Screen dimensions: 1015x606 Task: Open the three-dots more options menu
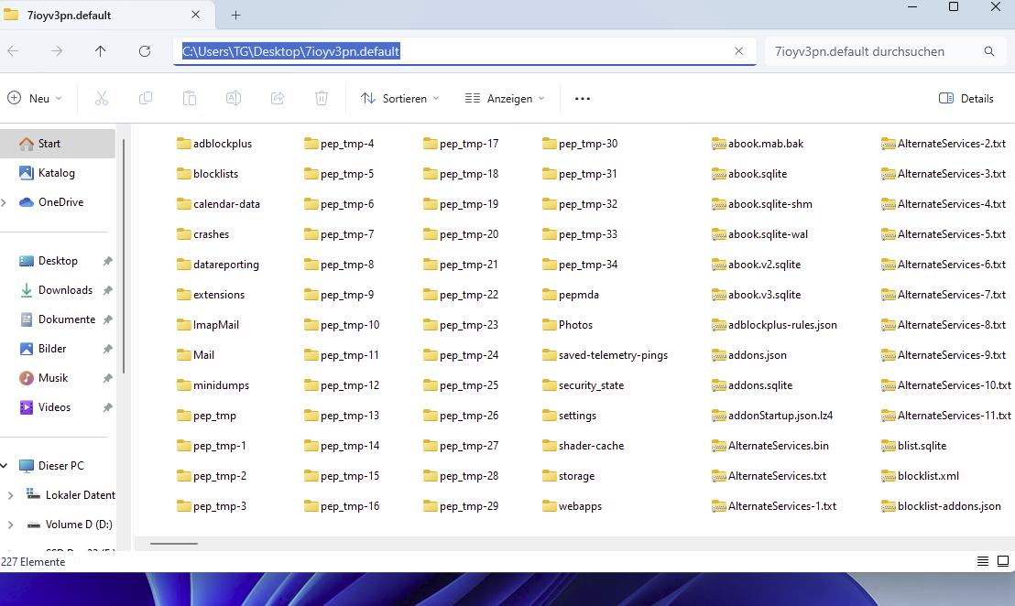[x=583, y=98]
